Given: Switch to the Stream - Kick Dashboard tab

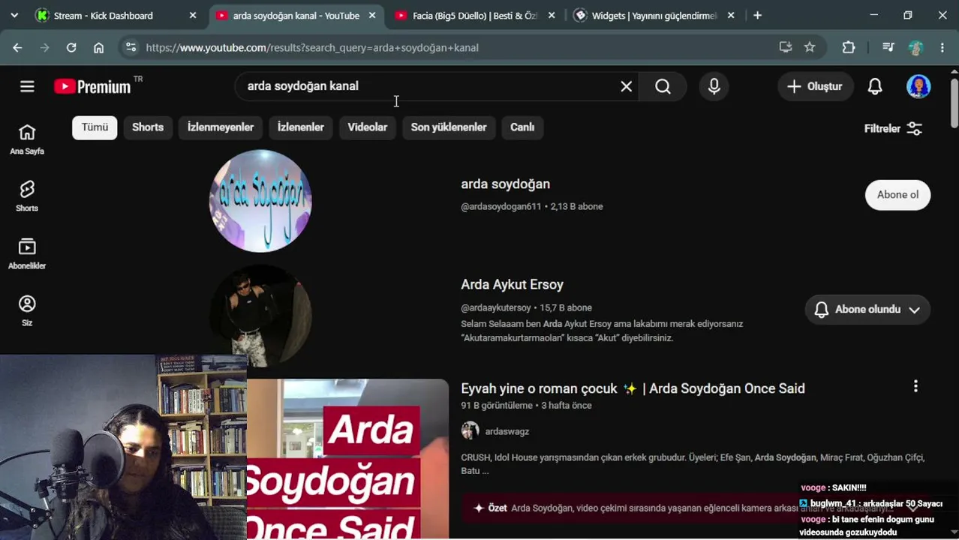Looking at the screenshot, I should coord(105,15).
